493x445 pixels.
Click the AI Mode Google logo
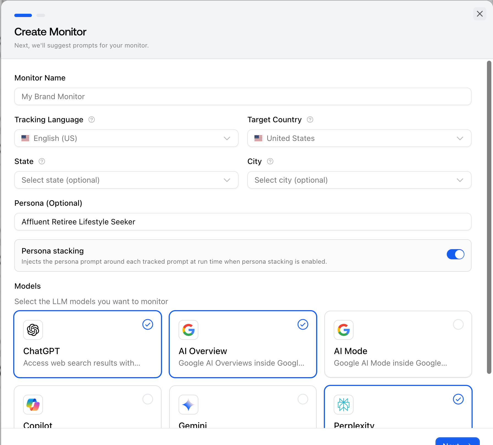coord(344,330)
